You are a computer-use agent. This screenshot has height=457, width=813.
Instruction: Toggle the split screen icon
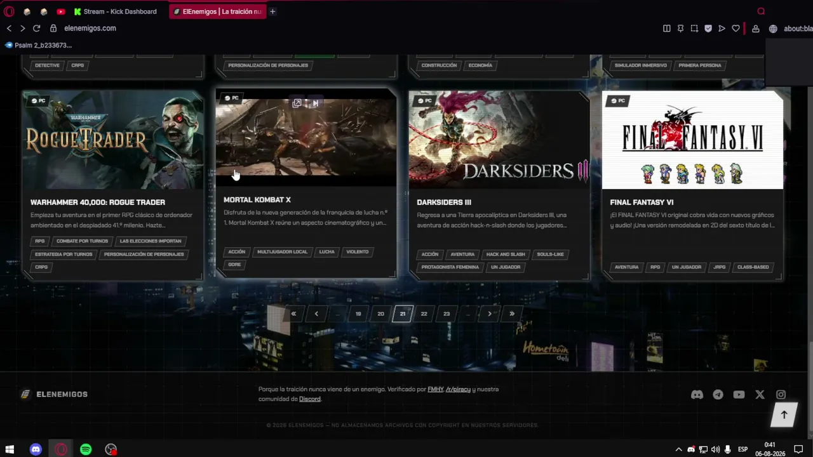666,29
